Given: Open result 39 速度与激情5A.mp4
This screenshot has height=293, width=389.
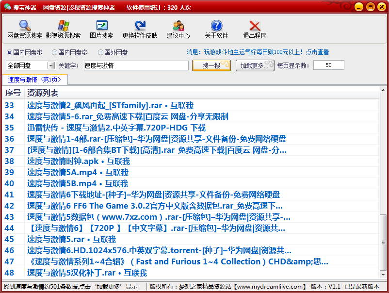Looking at the screenshot, I should [78, 172].
